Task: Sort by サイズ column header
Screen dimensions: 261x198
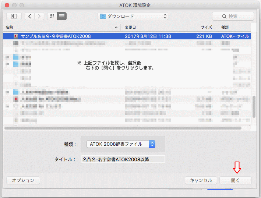Action: pos(207,27)
